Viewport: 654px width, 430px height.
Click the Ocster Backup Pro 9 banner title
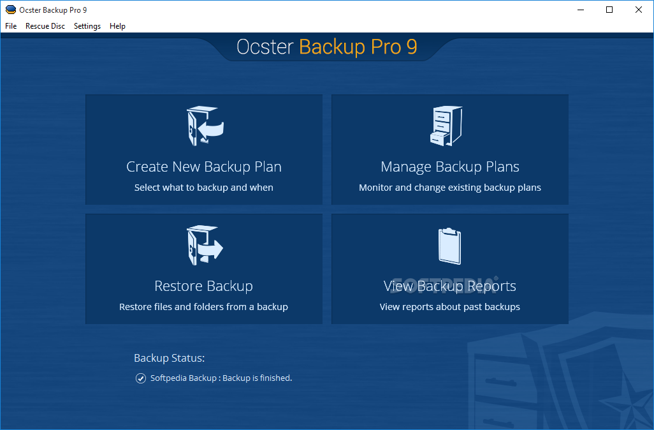coord(327,47)
